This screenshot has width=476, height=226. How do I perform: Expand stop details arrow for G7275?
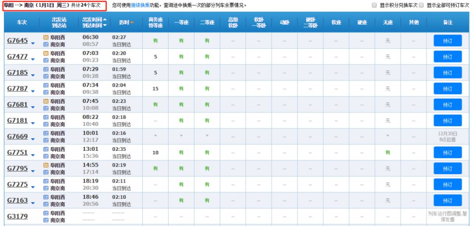[33, 187]
